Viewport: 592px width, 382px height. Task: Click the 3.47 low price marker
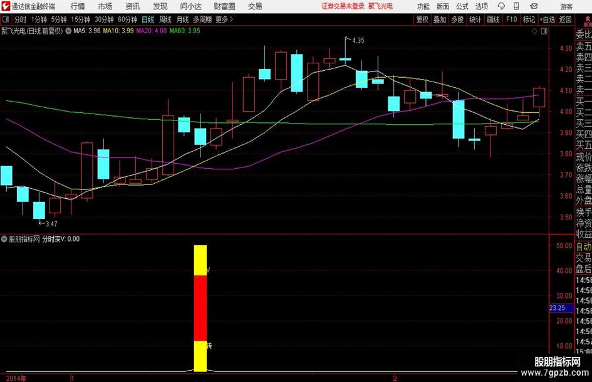[x=51, y=224]
